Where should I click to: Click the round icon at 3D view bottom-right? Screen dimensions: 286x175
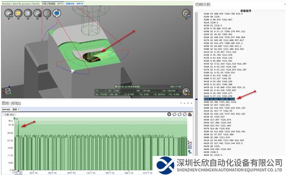click(186, 92)
